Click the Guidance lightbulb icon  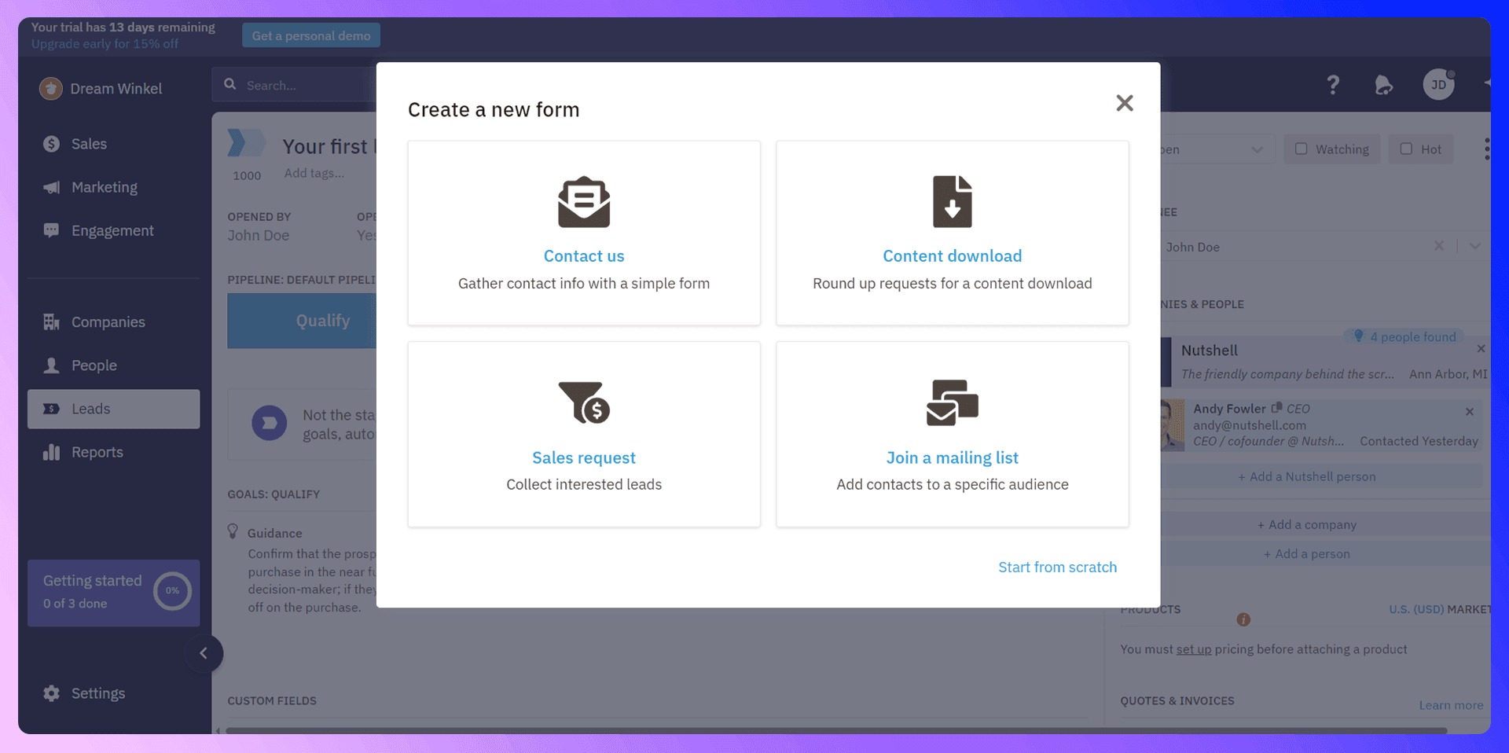tap(233, 531)
